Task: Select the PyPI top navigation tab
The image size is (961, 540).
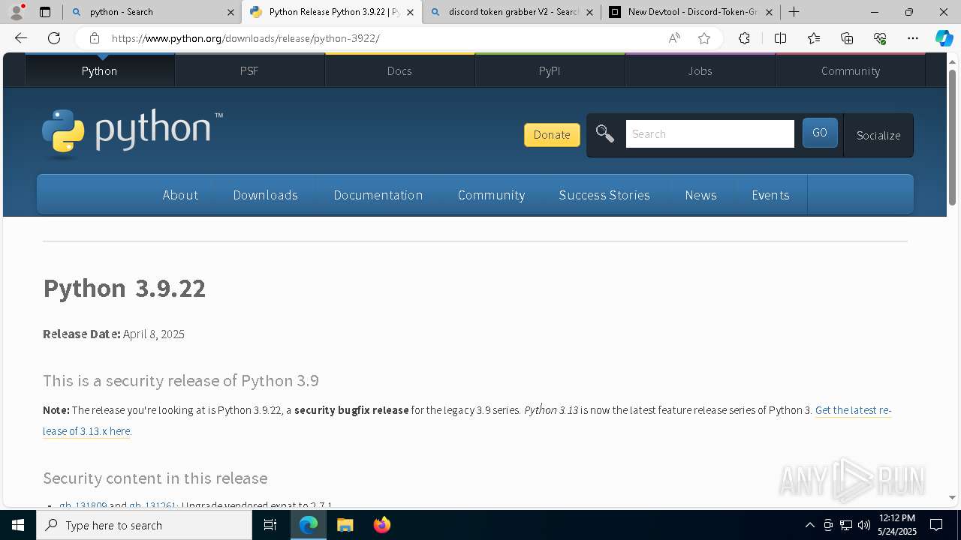Action: coord(550,70)
